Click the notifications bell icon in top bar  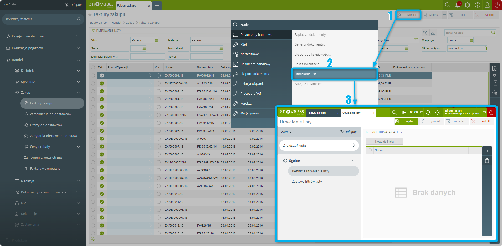point(458,5)
